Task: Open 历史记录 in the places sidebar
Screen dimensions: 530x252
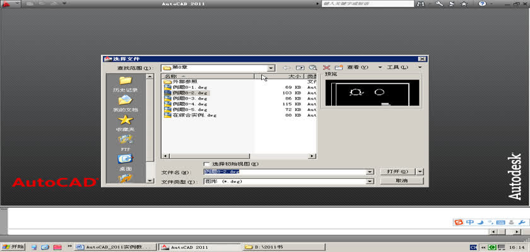Action: click(126, 84)
